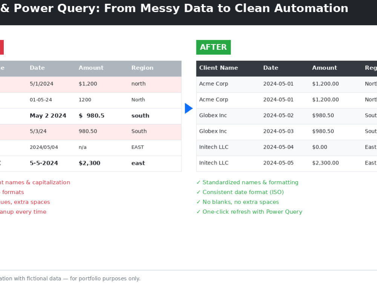Click Initech LLC in the 2024-05-04 row

coord(214,147)
